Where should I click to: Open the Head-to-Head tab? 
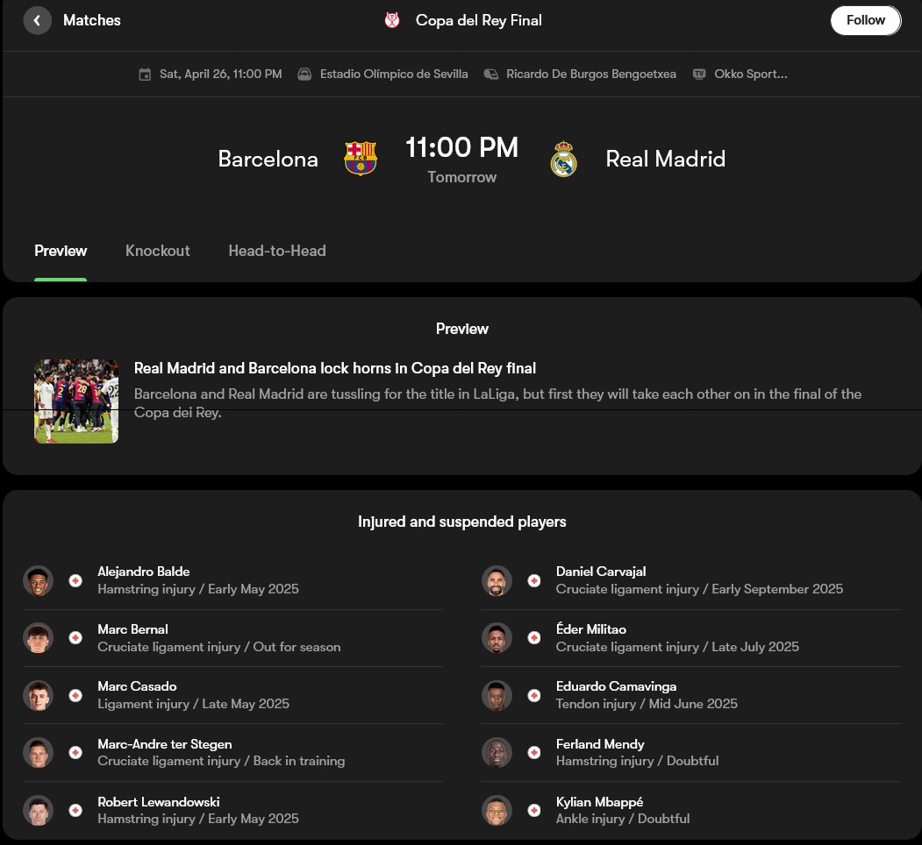click(277, 251)
